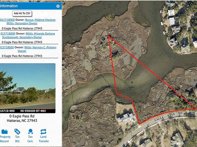This screenshot has width=197, height=147.
Task: Click the Property Record label text
Action: [x=5, y=139]
